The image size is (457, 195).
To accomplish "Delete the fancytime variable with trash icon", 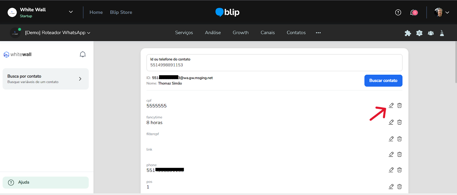I will (399, 122).
